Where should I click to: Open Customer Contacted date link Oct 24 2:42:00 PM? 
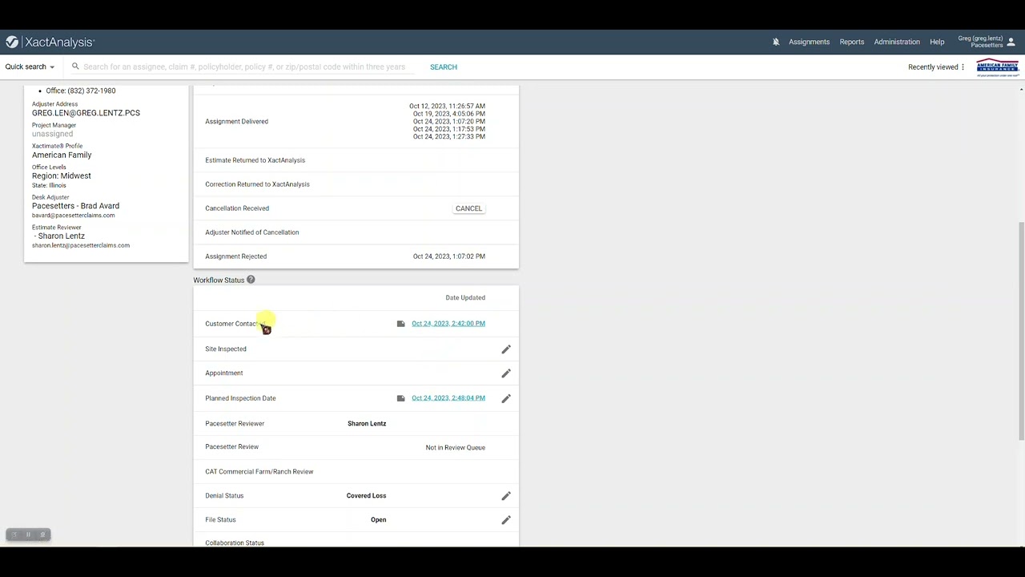coord(448,324)
